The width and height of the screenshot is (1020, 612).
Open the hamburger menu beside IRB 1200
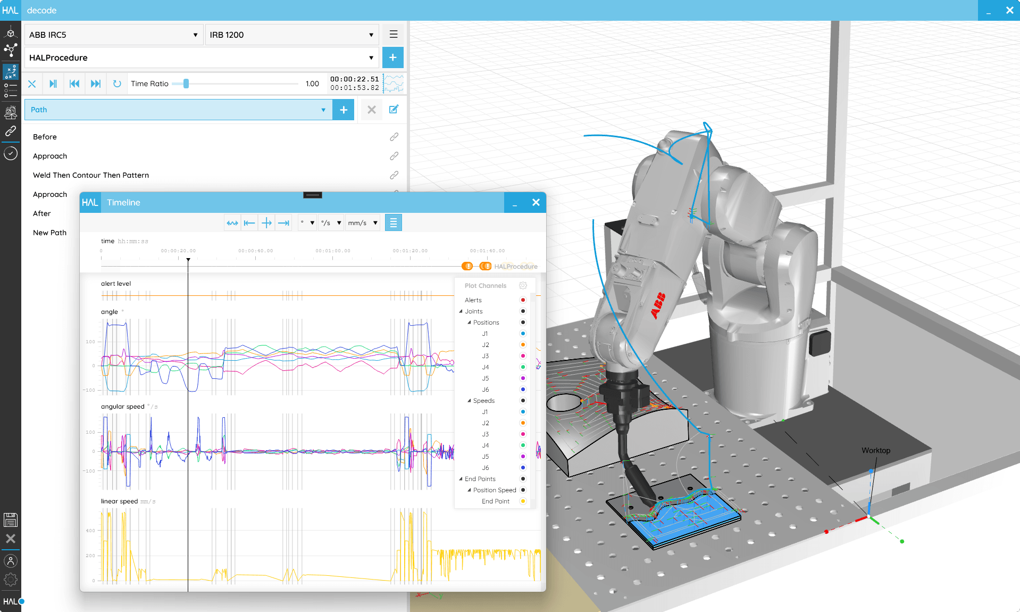[x=394, y=35]
